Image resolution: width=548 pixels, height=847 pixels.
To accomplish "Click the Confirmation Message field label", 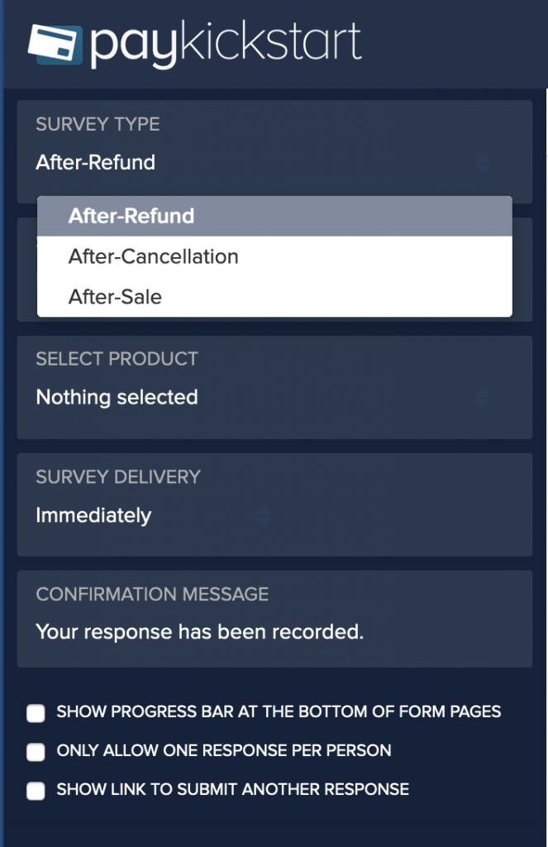I will [x=152, y=594].
